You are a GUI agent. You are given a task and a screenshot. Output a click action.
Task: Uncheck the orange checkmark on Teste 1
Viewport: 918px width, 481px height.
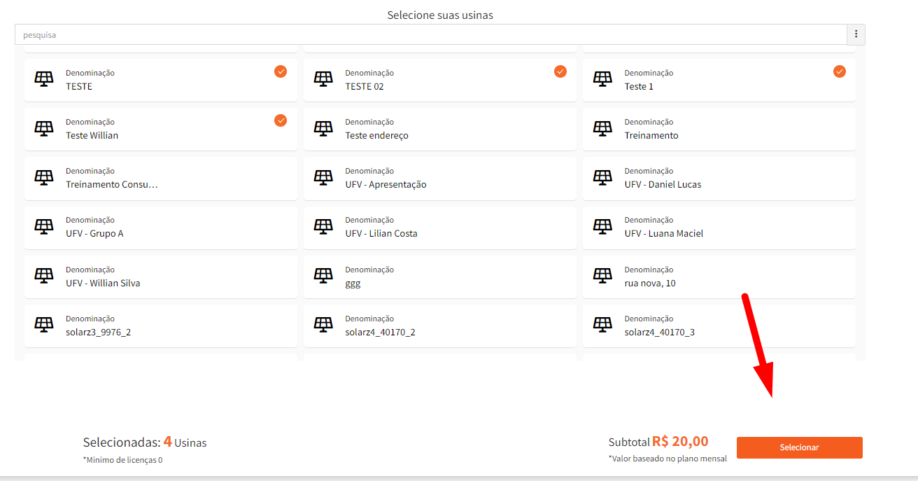pyautogui.click(x=840, y=71)
